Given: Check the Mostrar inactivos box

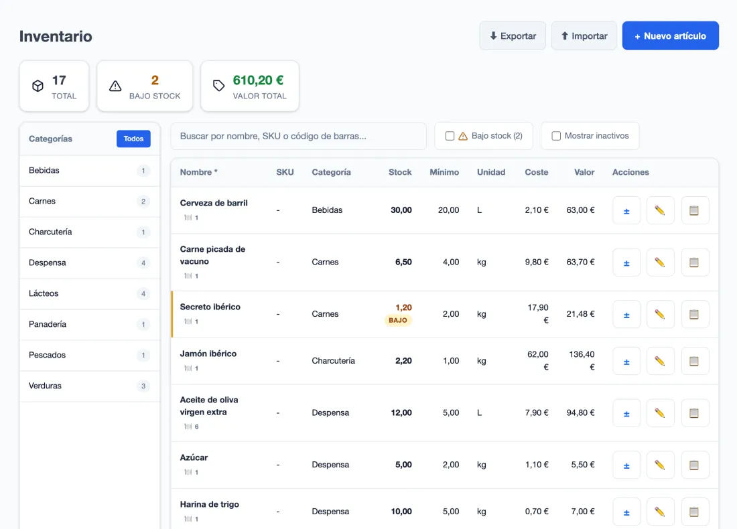Looking at the screenshot, I should [556, 136].
